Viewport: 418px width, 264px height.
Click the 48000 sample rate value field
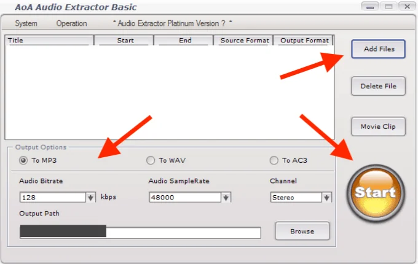[185, 198]
